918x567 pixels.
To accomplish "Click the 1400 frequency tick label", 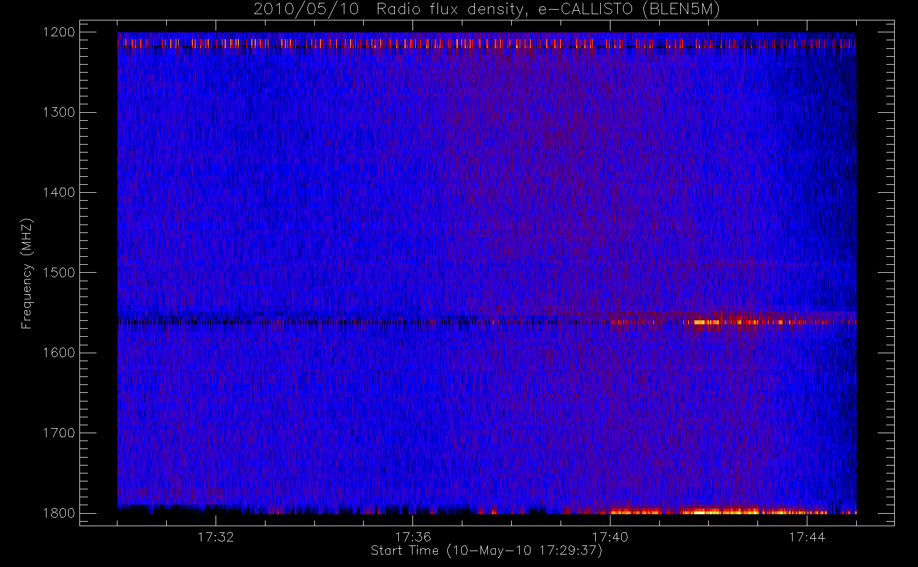I will [x=59, y=193].
